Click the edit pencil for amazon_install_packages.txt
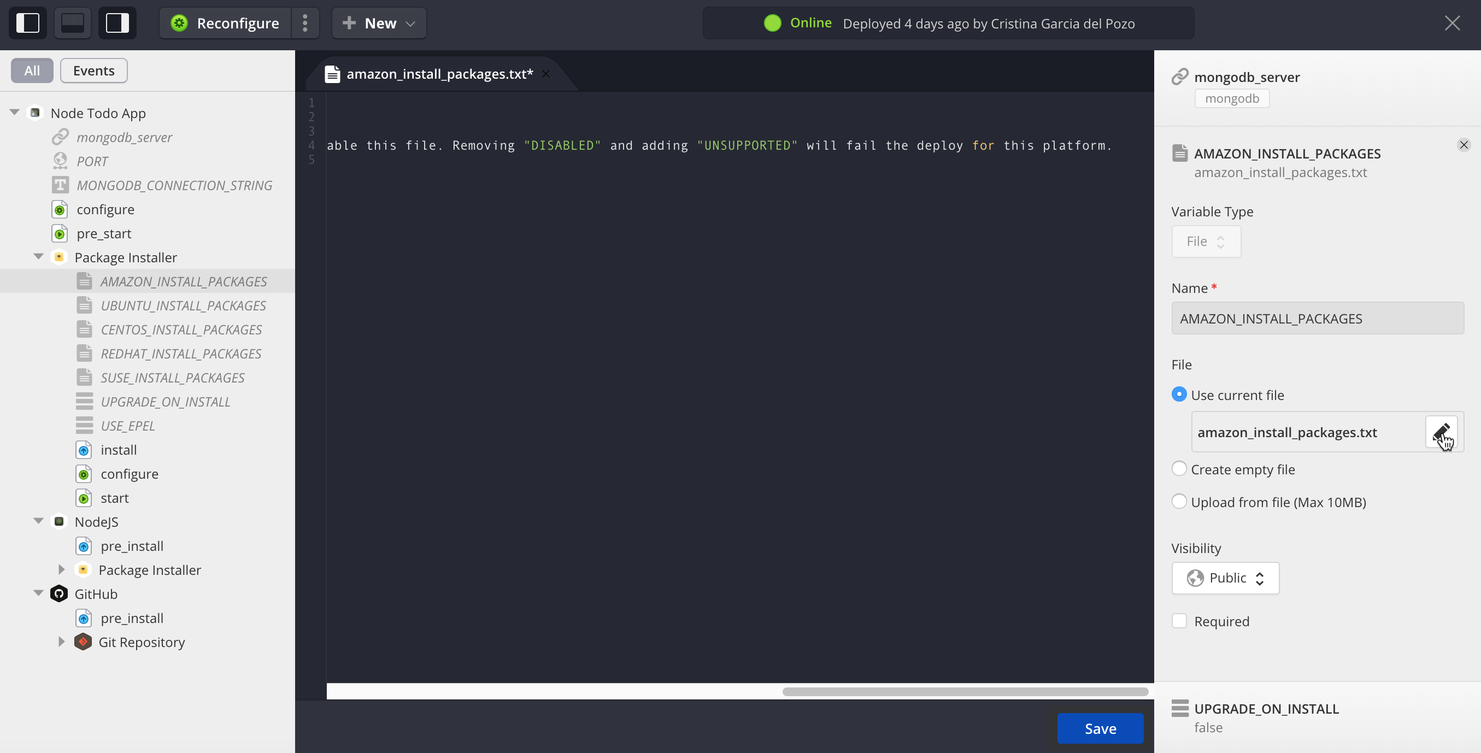The height and width of the screenshot is (753, 1481). click(1441, 432)
